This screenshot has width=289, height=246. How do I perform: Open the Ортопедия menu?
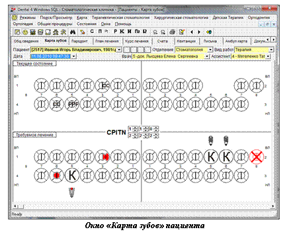[x=22, y=24]
